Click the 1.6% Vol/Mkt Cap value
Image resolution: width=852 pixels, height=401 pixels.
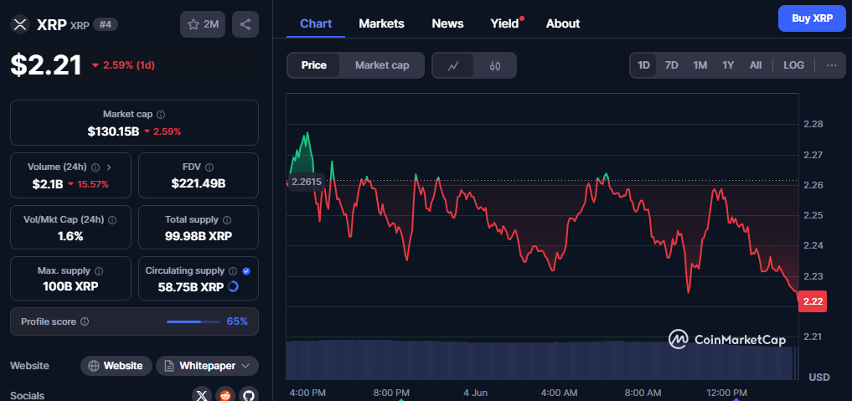70,236
